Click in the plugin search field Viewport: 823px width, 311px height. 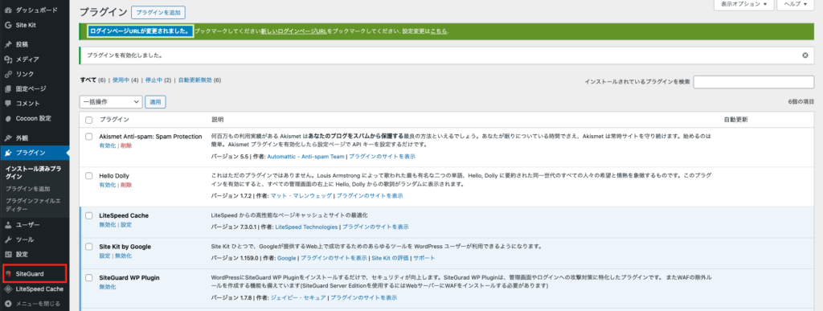tap(754, 82)
